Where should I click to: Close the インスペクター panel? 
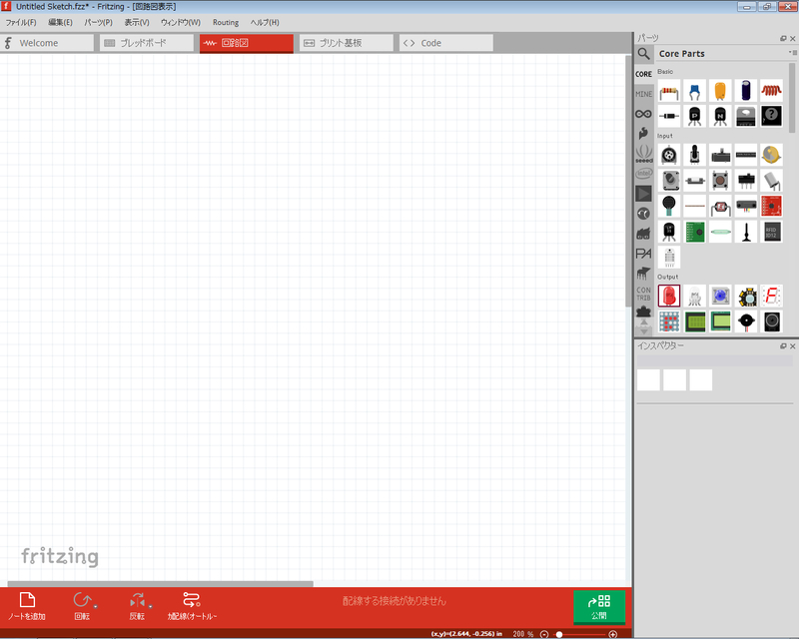792,346
